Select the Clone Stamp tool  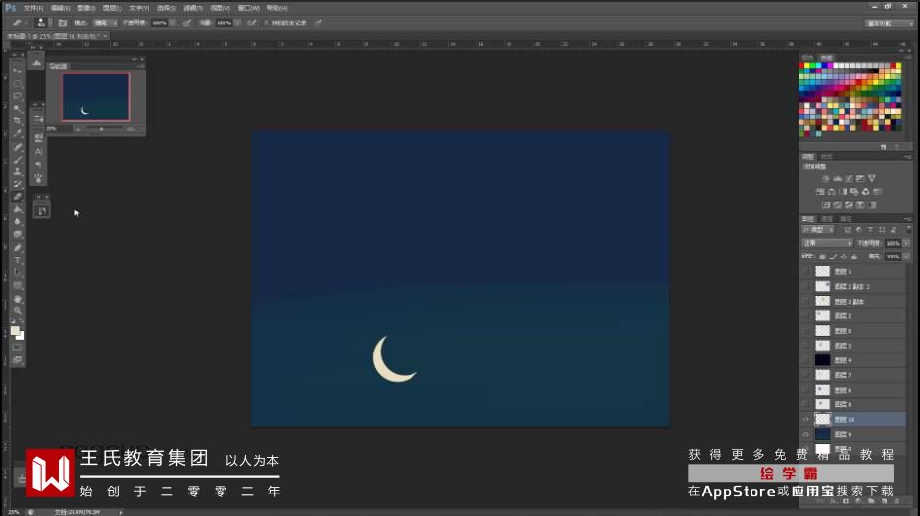click(18, 171)
